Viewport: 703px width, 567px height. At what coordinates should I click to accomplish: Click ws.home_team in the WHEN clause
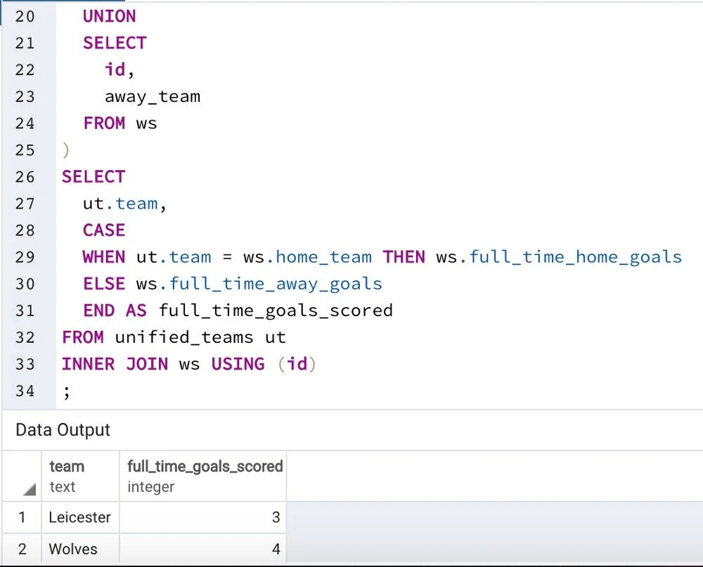[308, 257]
